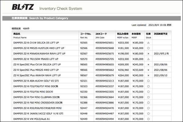Screen dimensions: 183x122
Task: Click the 484件 search result count
Action: [26, 29]
